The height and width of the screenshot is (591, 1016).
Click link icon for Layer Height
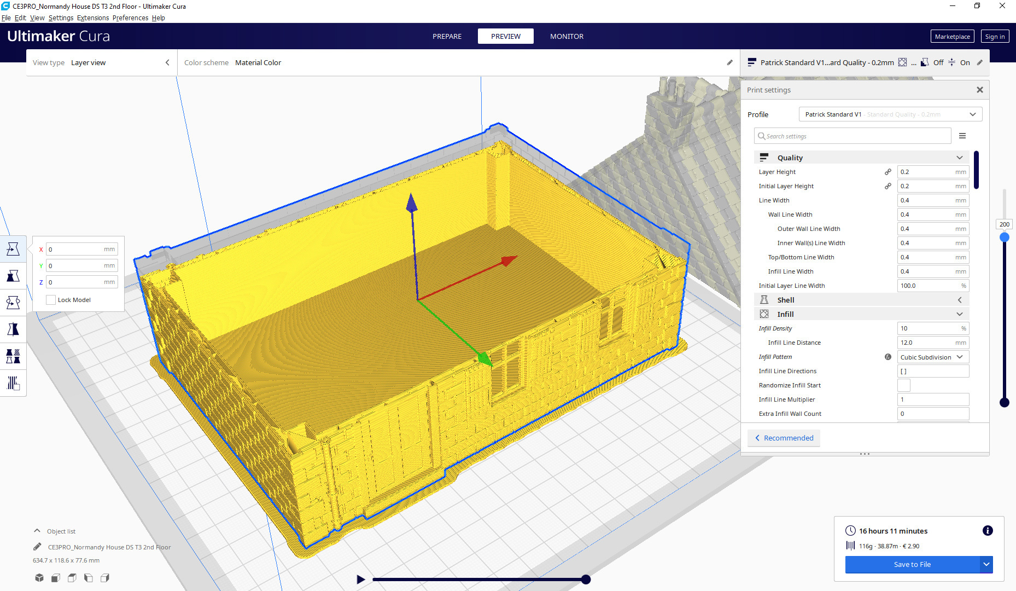[x=888, y=172]
